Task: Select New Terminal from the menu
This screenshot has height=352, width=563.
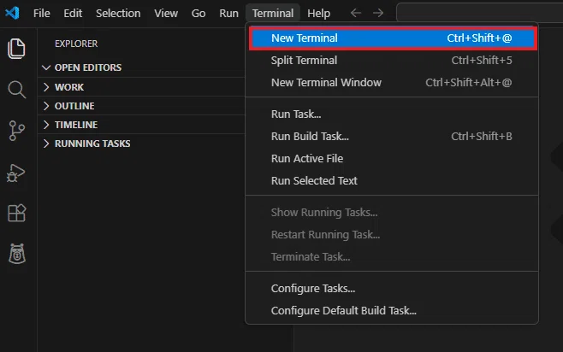Action: click(393, 38)
